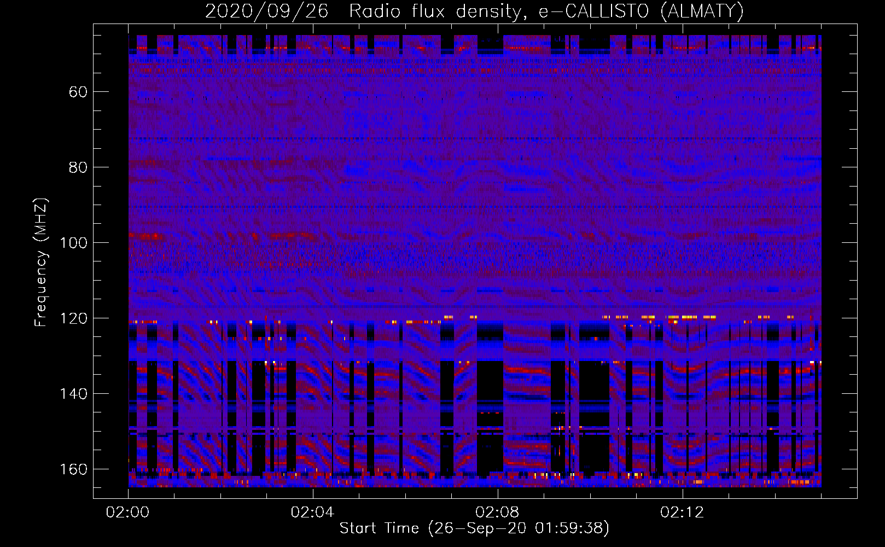Select the 100 frequency tick label
Screen dimensions: 885x547
coord(73,243)
